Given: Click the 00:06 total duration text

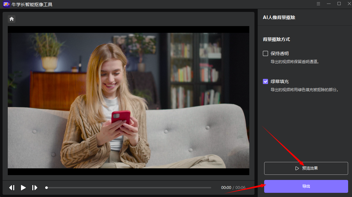Looking at the screenshot, I should [241, 188].
